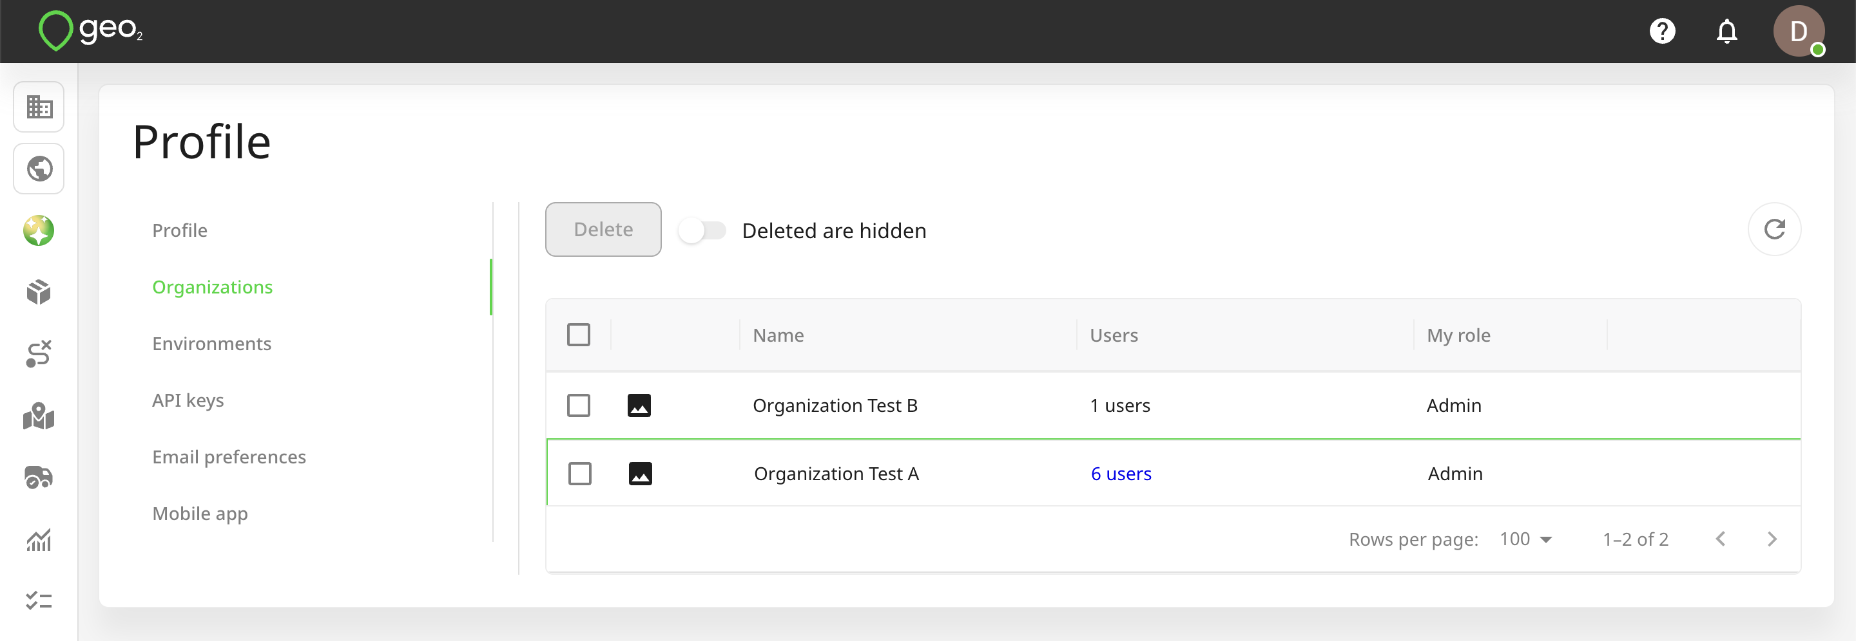Open the '6 users' link
This screenshot has height=641, width=1856.
[1121, 474]
